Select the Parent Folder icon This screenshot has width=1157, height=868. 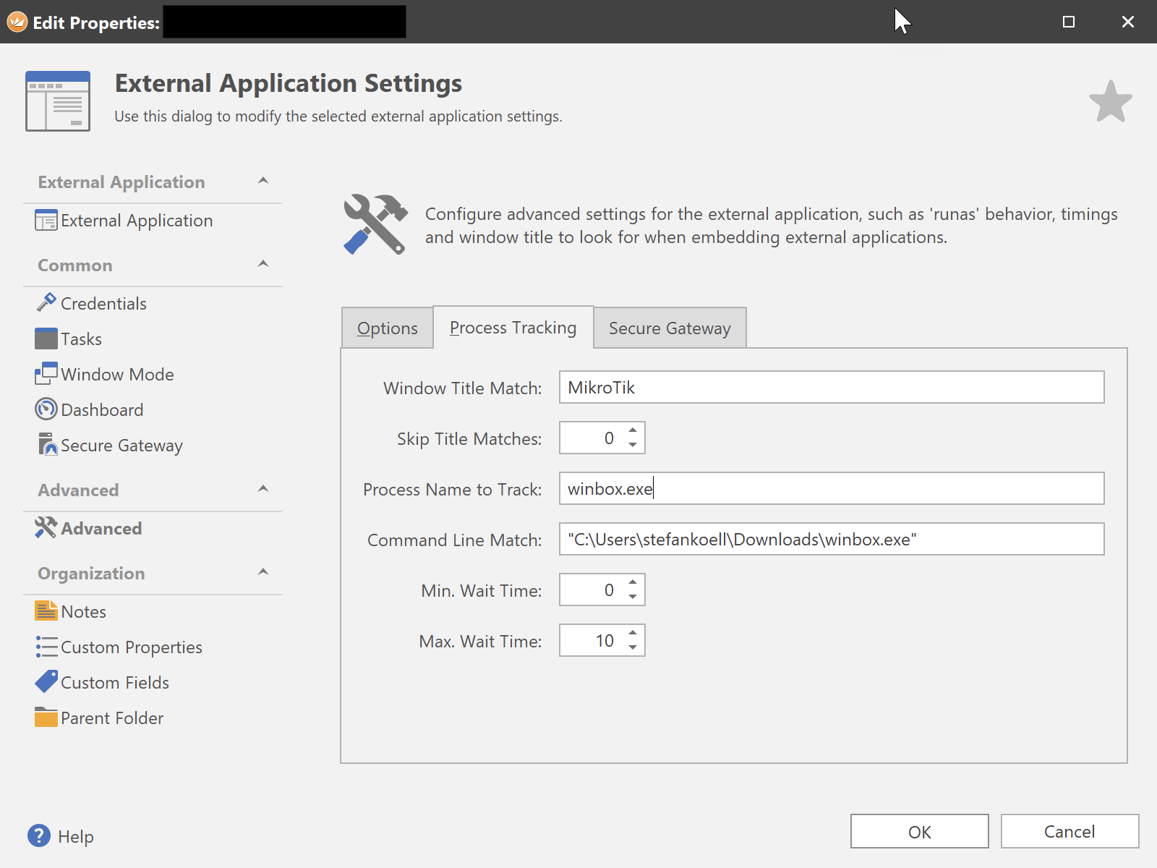click(x=46, y=718)
